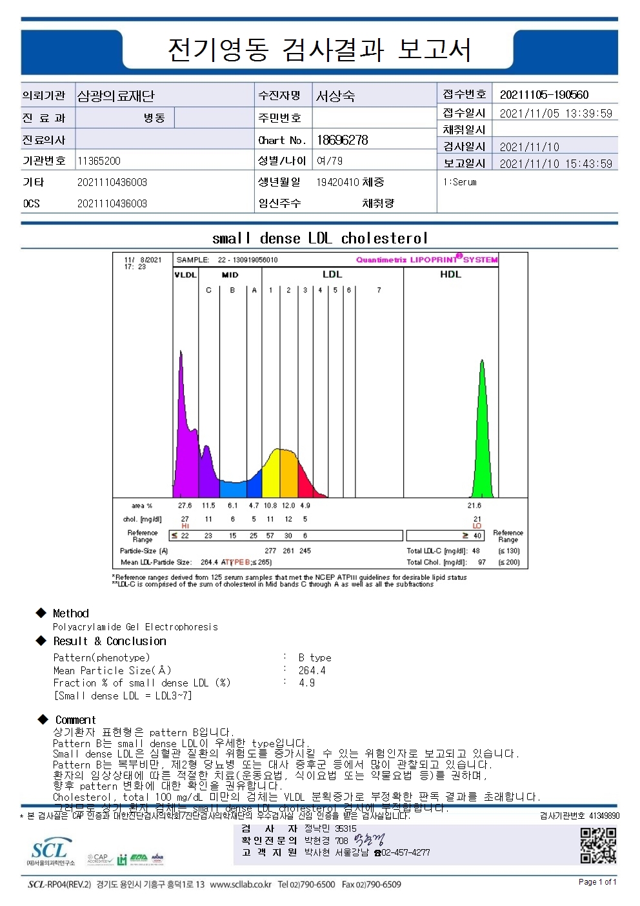The width and height of the screenshot is (640, 906).
Task: Open the www.scllab.co.kr website link
Action: point(241,885)
